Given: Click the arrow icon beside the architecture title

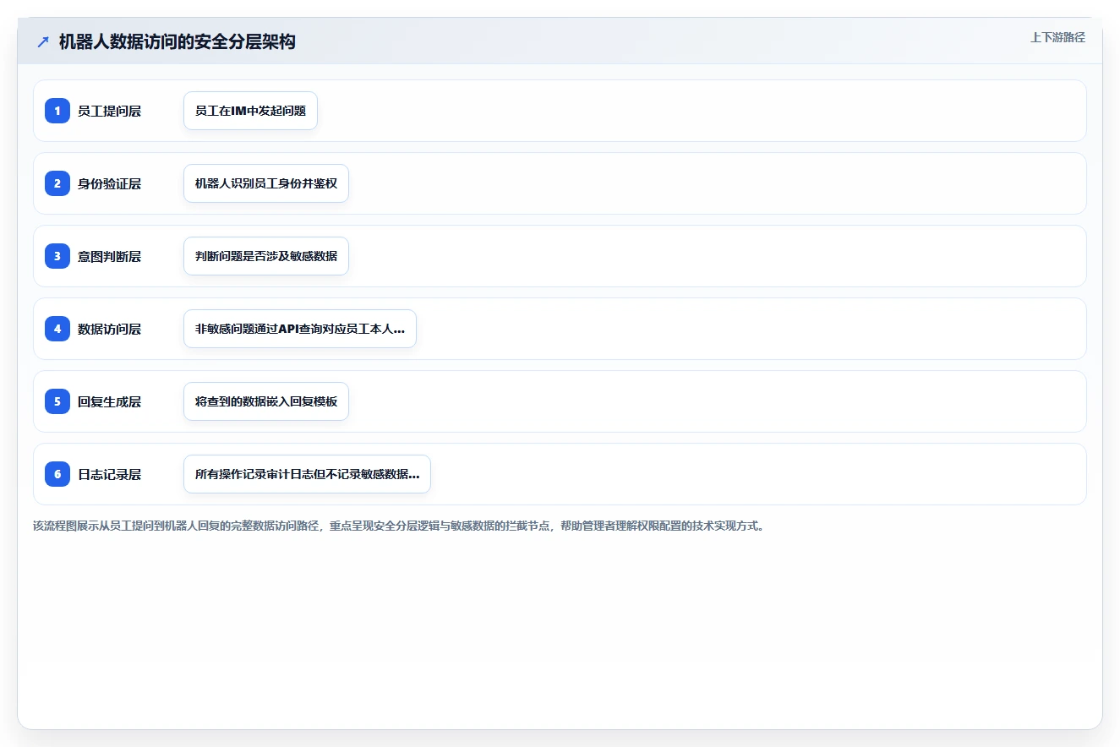Looking at the screenshot, I should click(43, 41).
